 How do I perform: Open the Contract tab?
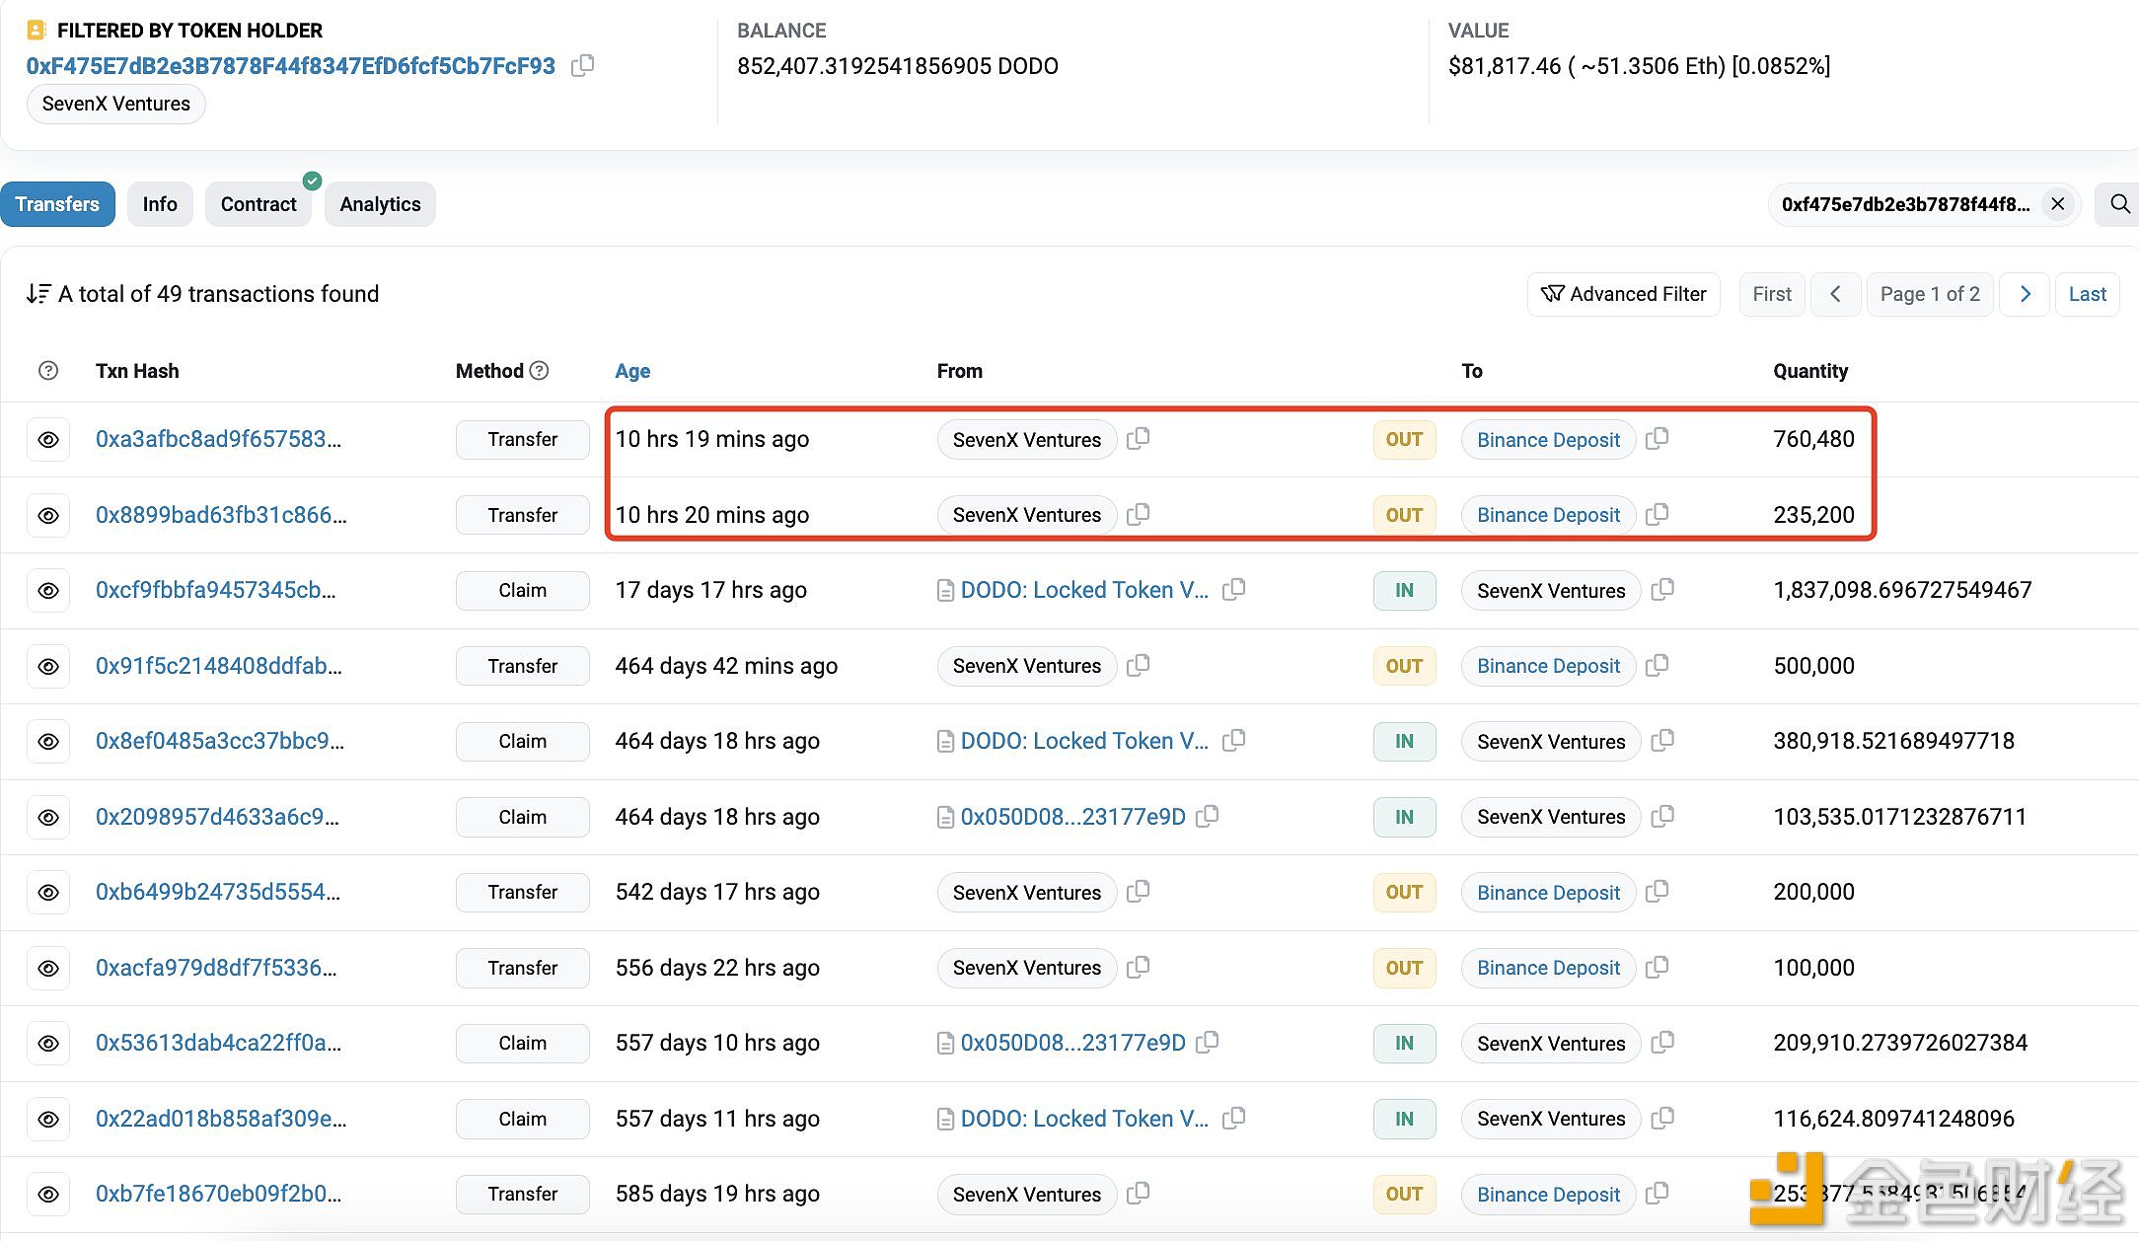click(x=258, y=204)
